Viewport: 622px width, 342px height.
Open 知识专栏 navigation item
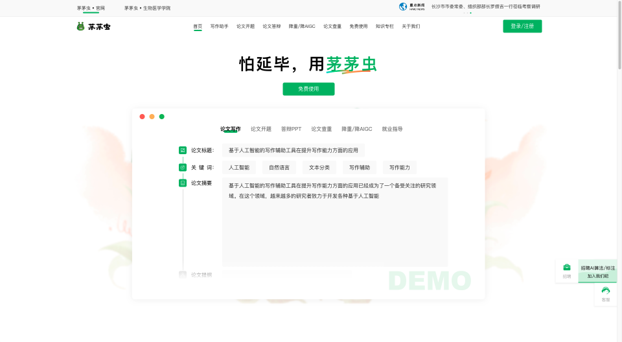pyautogui.click(x=385, y=26)
